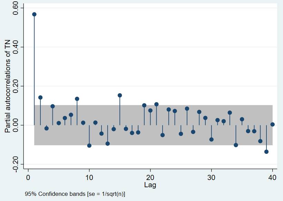Click the lag 10 marker at band's lower edge

[x=89, y=146]
